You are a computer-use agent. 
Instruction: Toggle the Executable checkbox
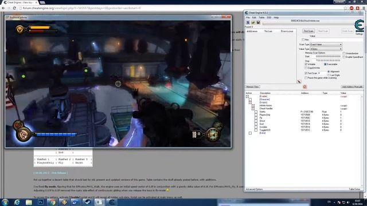tap(325, 64)
